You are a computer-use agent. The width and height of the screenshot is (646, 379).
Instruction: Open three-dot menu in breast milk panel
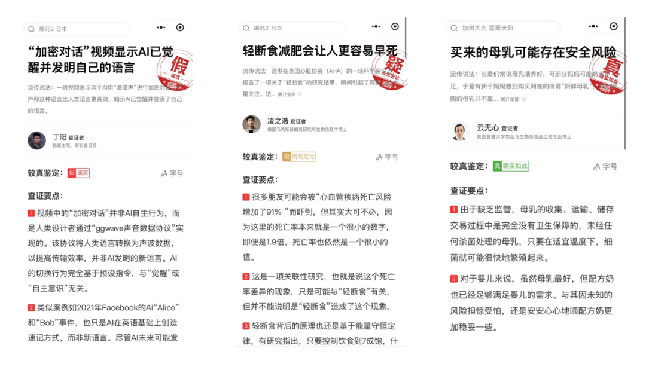pos(593,26)
